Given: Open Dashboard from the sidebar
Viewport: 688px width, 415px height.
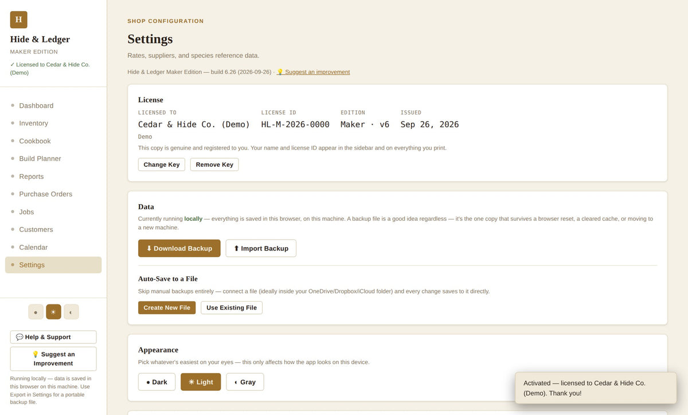Looking at the screenshot, I should (x=53, y=105).
